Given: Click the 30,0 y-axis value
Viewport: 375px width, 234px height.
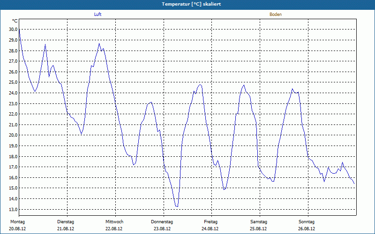Looking at the screenshot, I should pos(13,29).
